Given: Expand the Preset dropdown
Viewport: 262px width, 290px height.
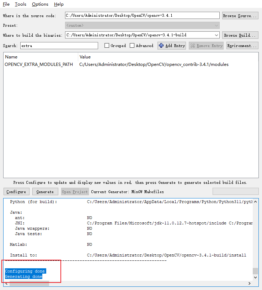Looking at the screenshot, I should (x=142, y=25).
